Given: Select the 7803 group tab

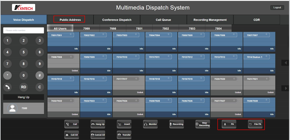Looking at the screenshot, I should pos(192,29).
